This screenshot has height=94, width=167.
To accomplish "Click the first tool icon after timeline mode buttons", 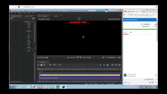I will pos(50,65).
